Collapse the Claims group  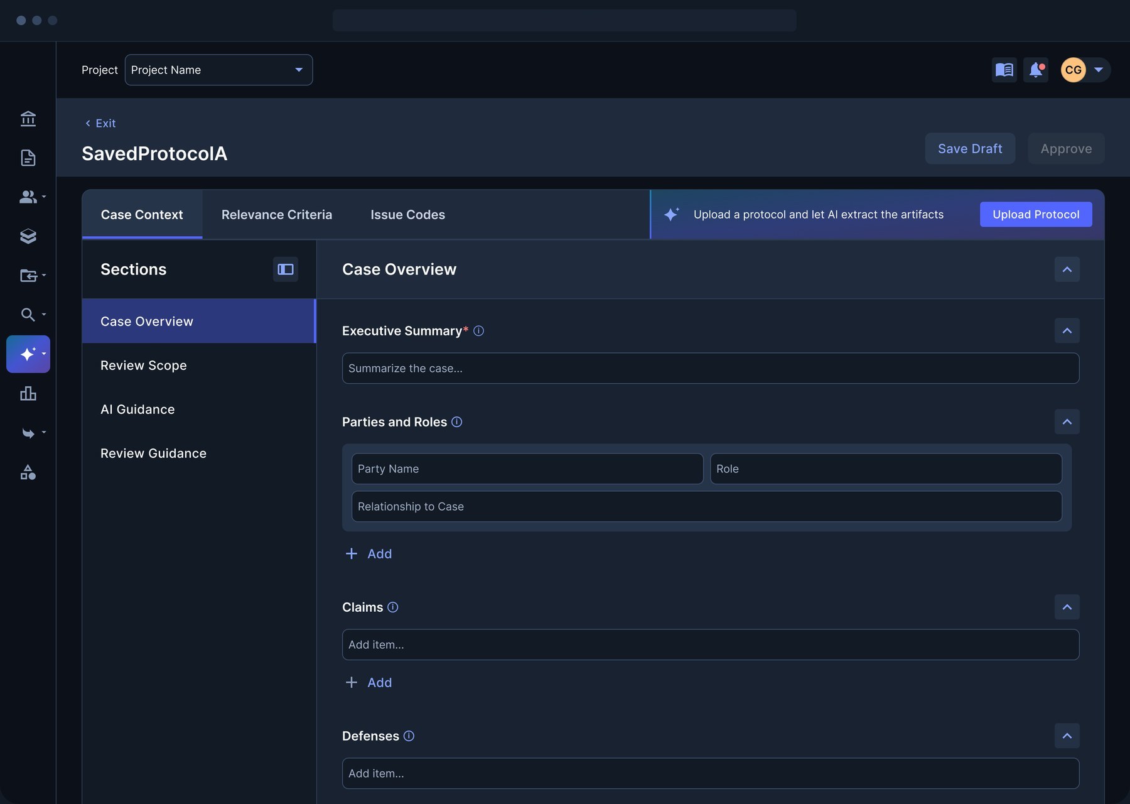(x=1067, y=607)
